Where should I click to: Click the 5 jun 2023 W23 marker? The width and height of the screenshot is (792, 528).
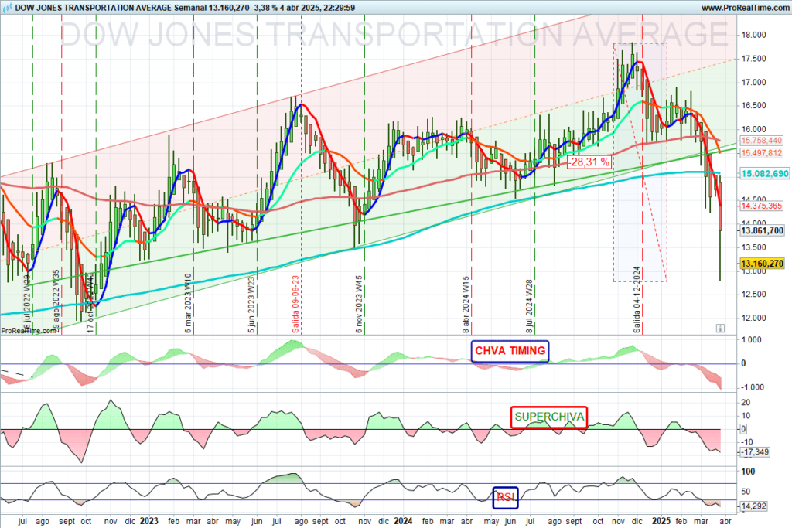coord(251,305)
